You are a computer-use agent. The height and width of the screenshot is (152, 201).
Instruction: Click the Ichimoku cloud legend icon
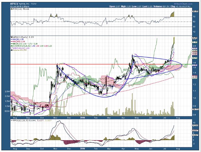[x=11, y=46]
